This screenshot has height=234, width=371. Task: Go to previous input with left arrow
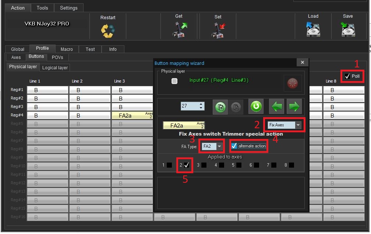click(277, 107)
